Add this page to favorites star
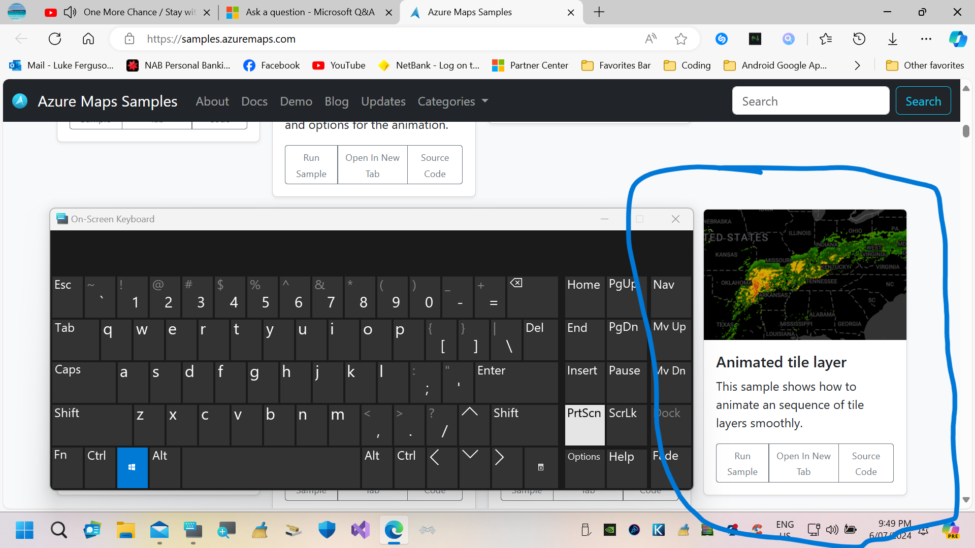 pos(681,39)
